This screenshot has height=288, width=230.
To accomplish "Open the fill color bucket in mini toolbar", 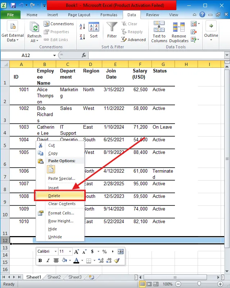I will [x=65, y=261].
